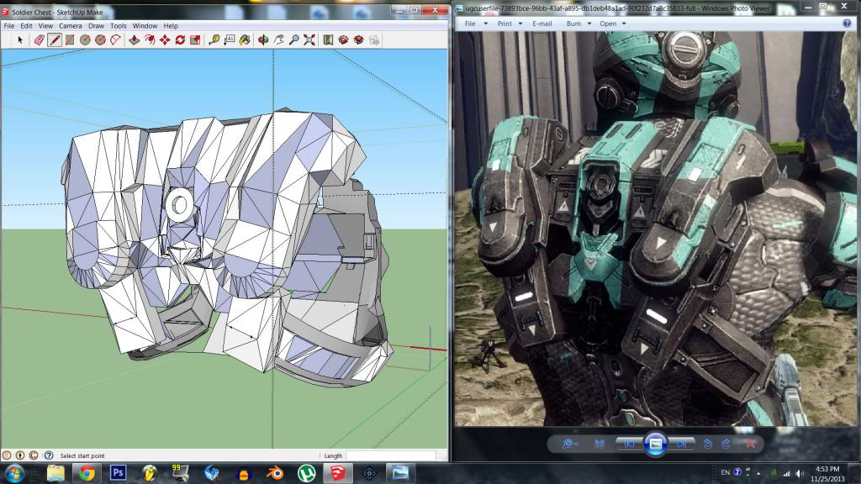Pick the Eraser tool in SketchUp
The width and height of the screenshot is (861, 484).
click(x=39, y=40)
